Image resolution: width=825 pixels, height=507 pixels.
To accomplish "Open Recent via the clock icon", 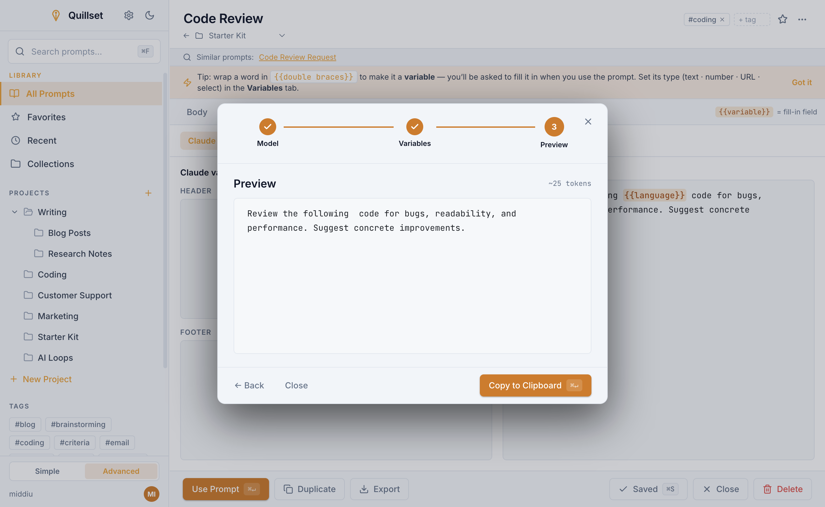I will 81,140.
